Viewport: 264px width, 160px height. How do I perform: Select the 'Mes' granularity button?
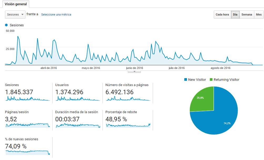point(259,15)
